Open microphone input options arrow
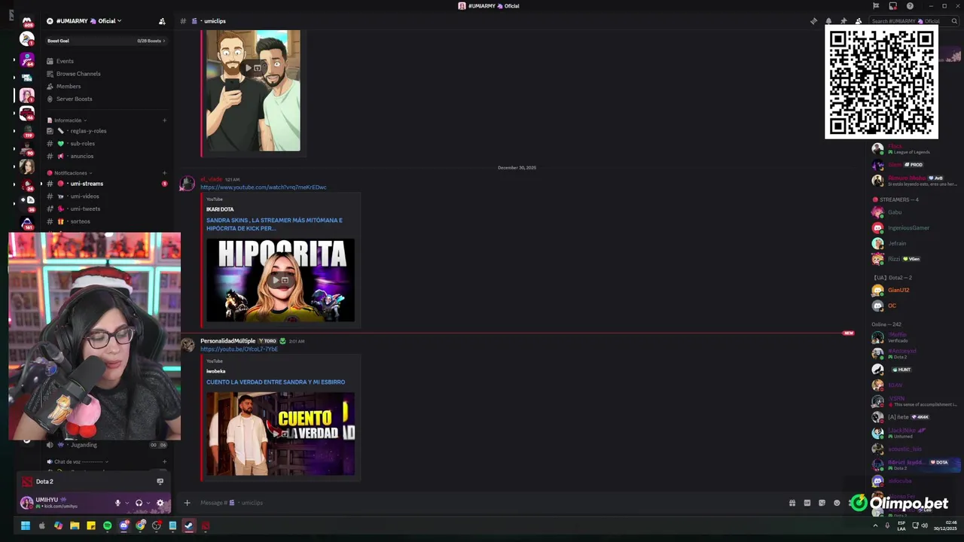The width and height of the screenshot is (964, 542). pos(127,503)
